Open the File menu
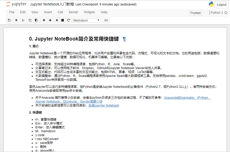The height and width of the screenshot is (152, 230). (12, 12)
